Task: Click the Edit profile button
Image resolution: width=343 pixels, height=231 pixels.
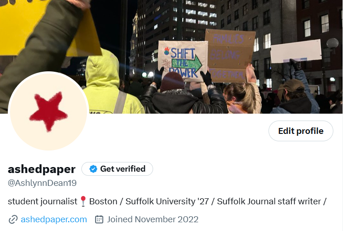Action: pos(301,131)
